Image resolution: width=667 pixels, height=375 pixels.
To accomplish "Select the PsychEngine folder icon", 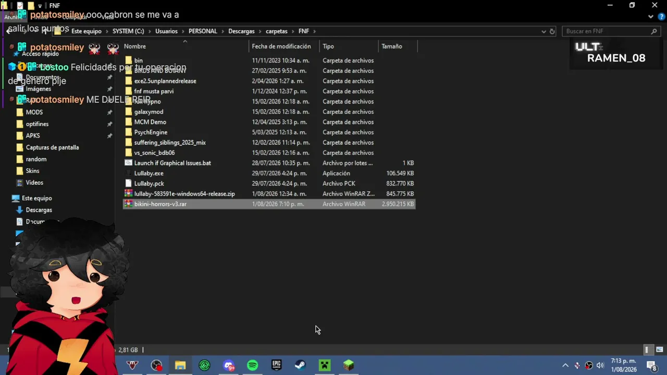I will [x=129, y=132].
